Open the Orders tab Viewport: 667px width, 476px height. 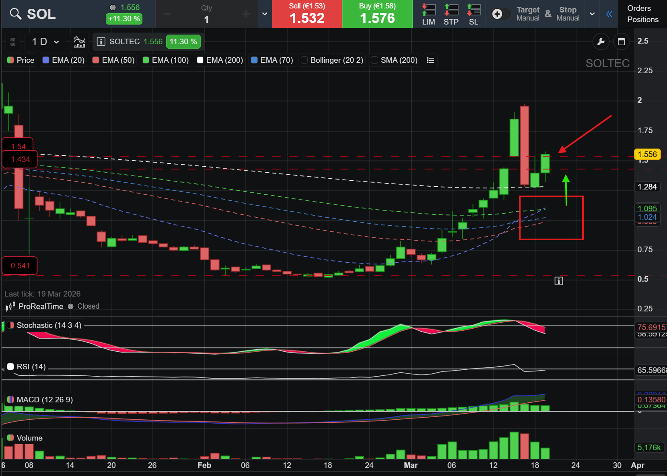(x=639, y=8)
